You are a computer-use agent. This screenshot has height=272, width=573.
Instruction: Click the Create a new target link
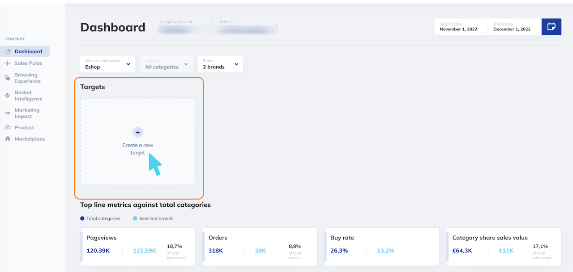[x=138, y=149]
